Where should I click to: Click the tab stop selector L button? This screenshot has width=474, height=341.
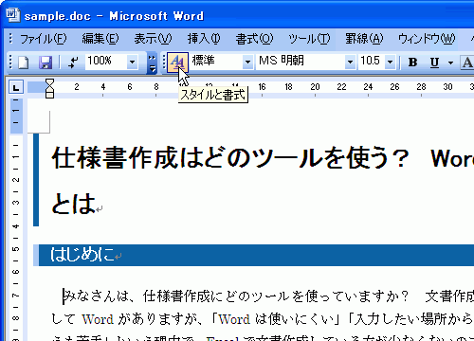point(16,87)
